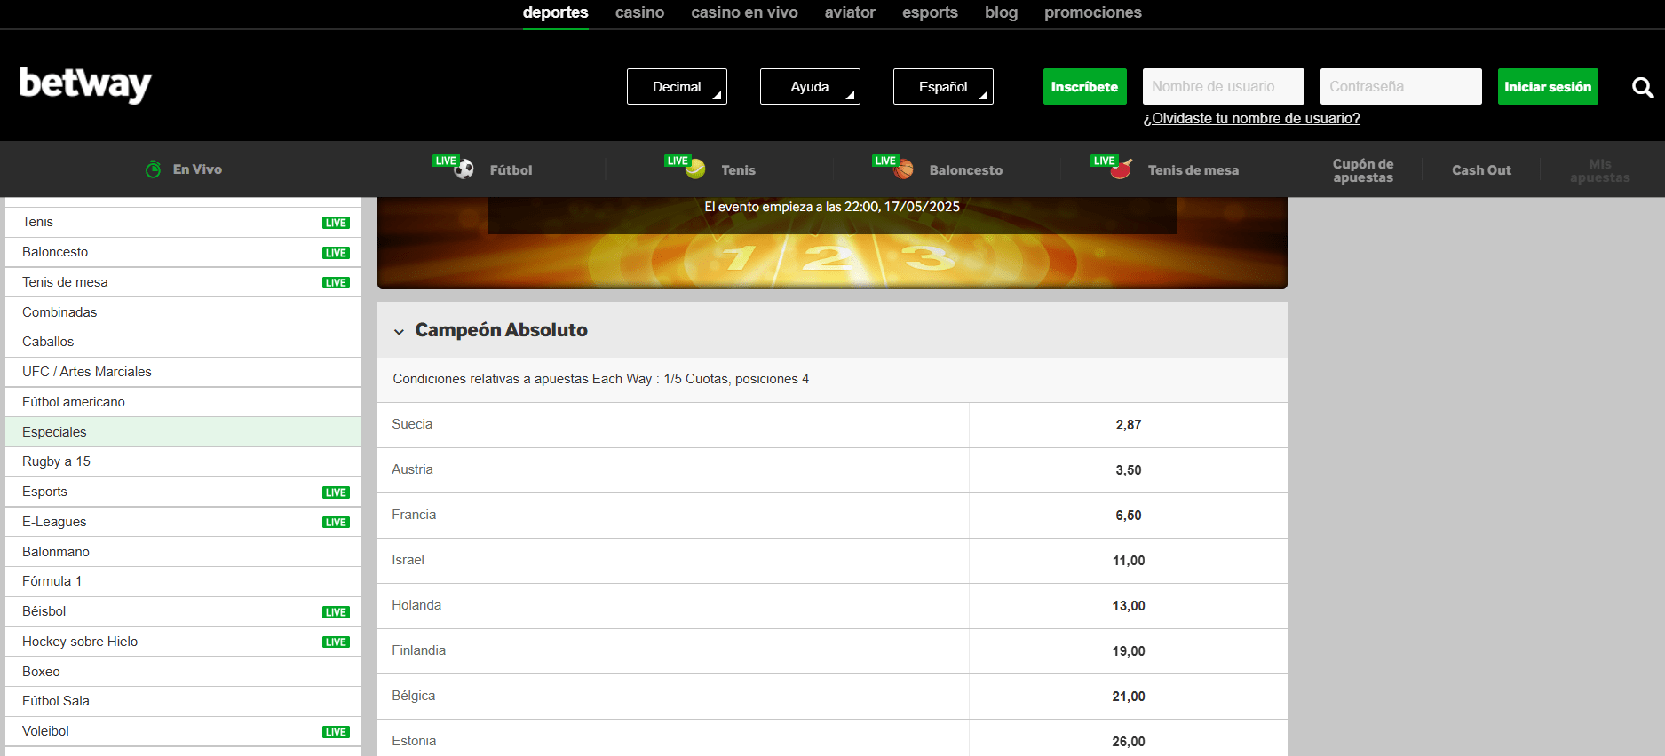Click the Iniciar sesión button
The height and width of the screenshot is (756, 1665).
point(1548,86)
